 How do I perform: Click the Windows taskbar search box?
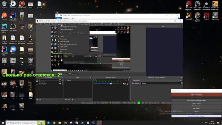pyautogui.click(x=25, y=123)
